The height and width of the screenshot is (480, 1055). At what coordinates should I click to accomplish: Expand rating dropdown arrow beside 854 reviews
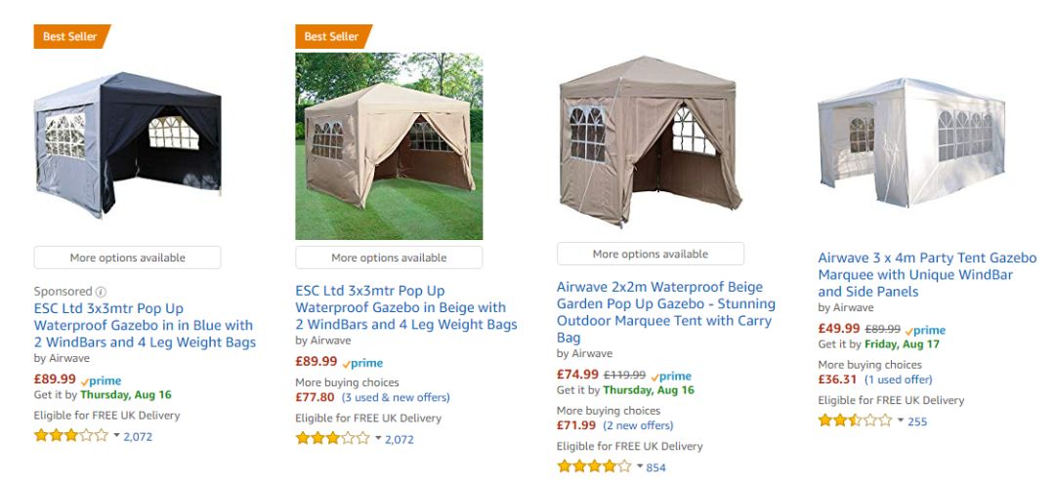pyautogui.click(x=640, y=466)
